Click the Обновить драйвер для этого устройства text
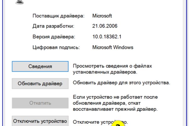This screenshot has width=189, height=126. (122, 83)
